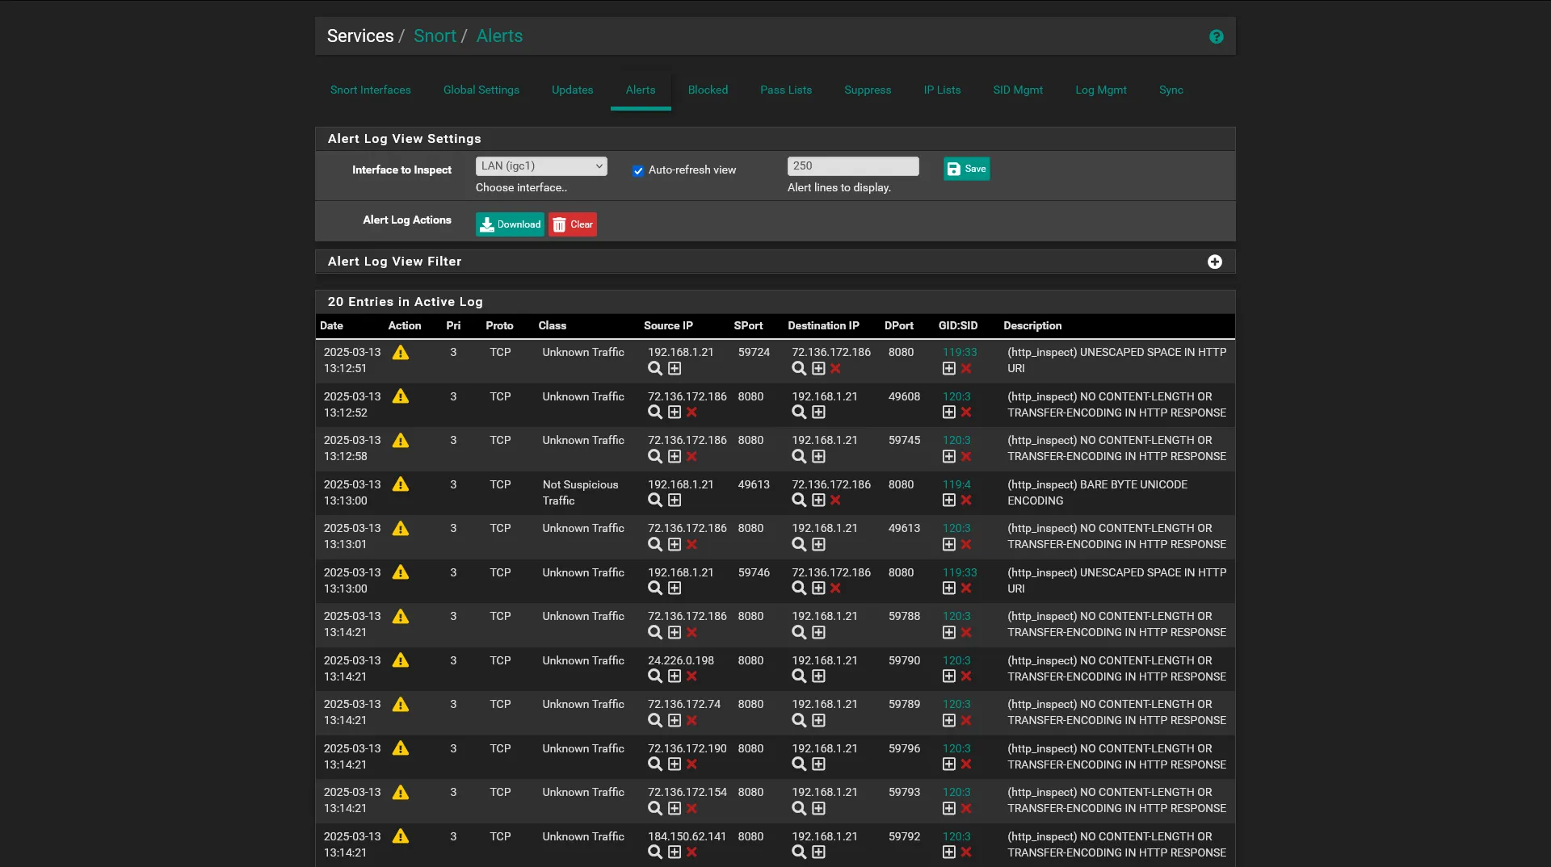1551x867 pixels.
Task: Click destination port cell 59796
Action: (904, 749)
